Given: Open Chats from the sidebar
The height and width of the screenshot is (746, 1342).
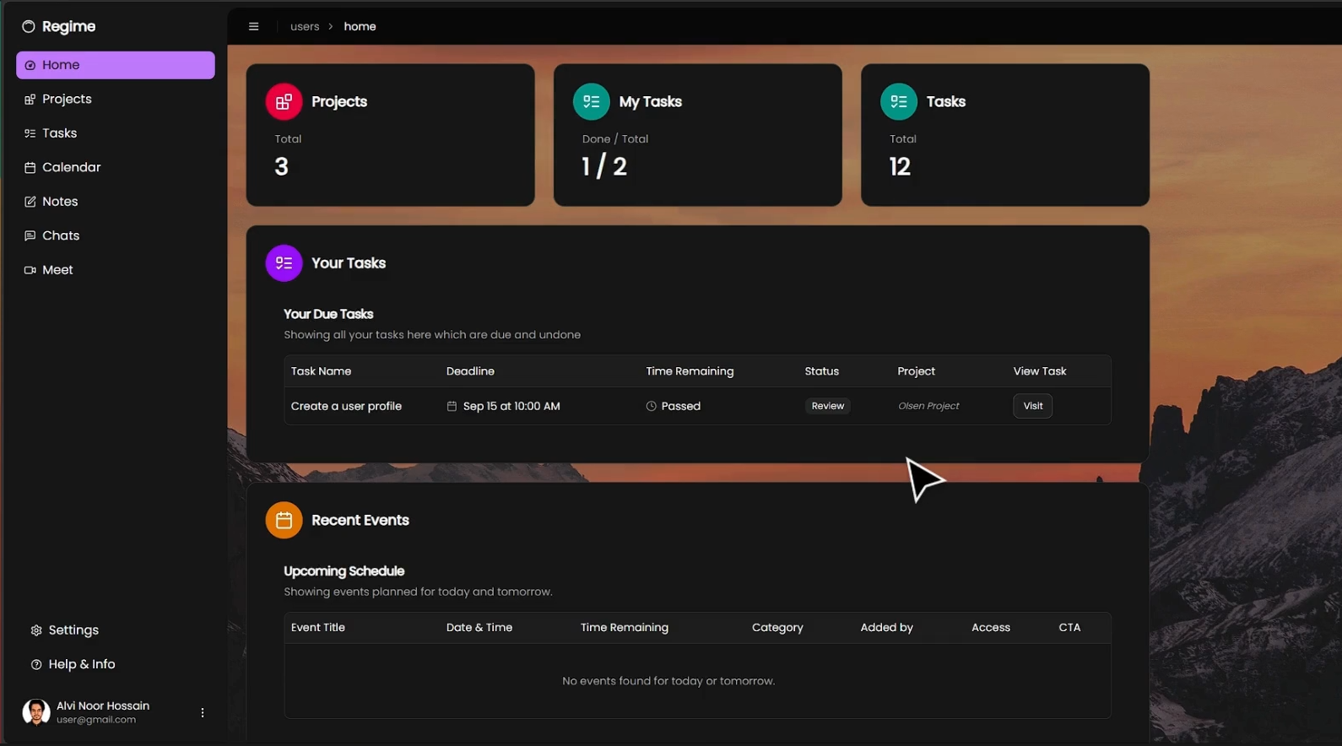Looking at the screenshot, I should (116, 235).
